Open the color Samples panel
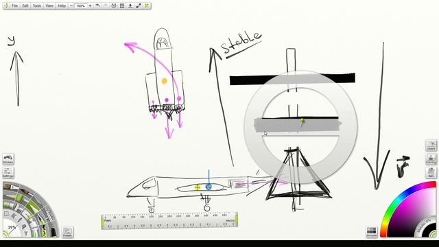The height and width of the screenshot is (247, 439). coord(372,232)
